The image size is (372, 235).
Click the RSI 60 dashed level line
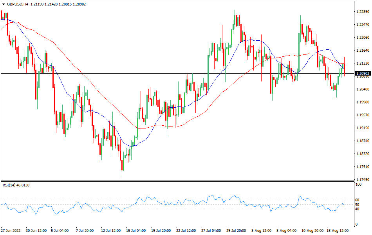coord(176,200)
